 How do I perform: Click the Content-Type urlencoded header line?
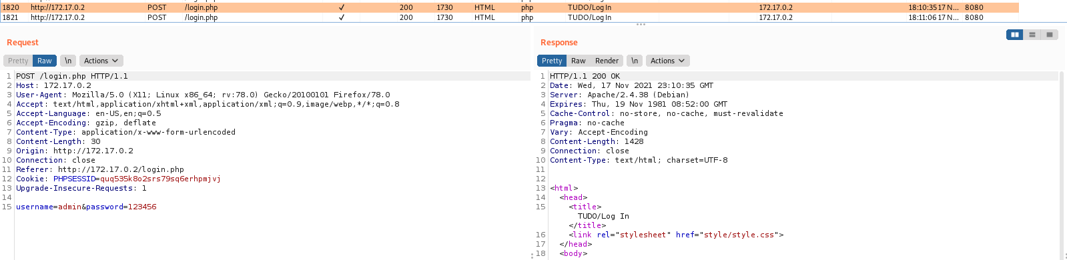coord(125,132)
